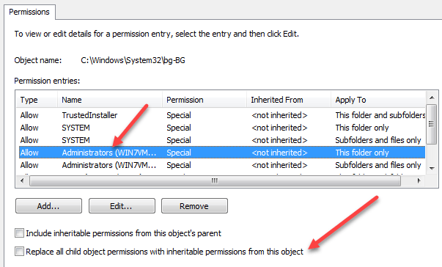Click the horizontal scrollbar right arrow
Screen dimensions: 442x267
click(x=419, y=180)
